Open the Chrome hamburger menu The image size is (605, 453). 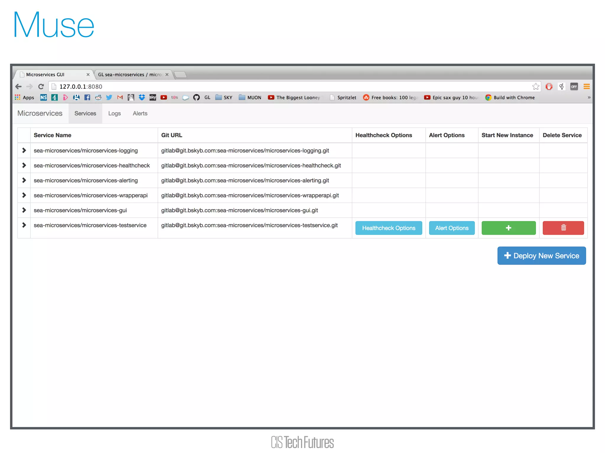pos(586,86)
